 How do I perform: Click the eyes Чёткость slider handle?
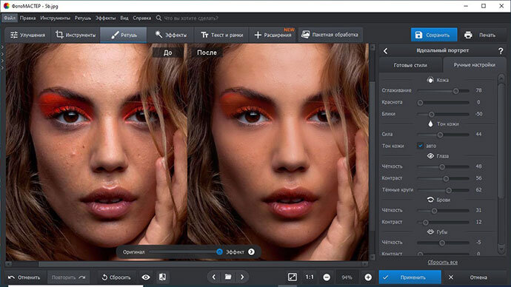(x=442, y=166)
